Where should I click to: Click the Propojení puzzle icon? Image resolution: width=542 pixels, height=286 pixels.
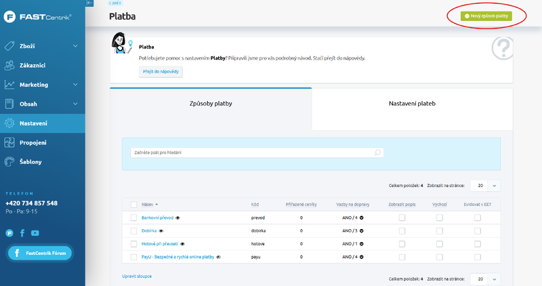[9, 142]
